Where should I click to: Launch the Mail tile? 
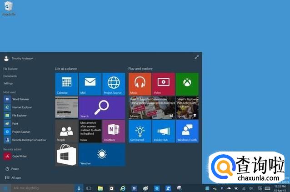pos(90,84)
